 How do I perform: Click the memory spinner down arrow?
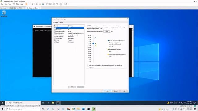[x=110, y=32]
